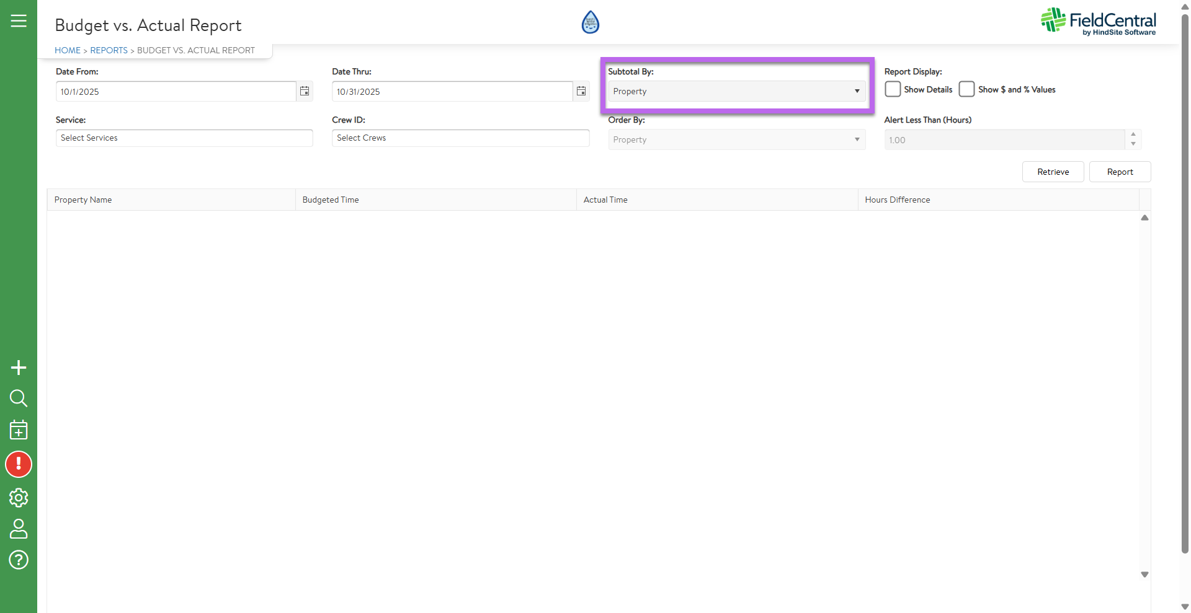Open the Select Services dropdown
1191x613 pixels.
pyautogui.click(x=184, y=138)
